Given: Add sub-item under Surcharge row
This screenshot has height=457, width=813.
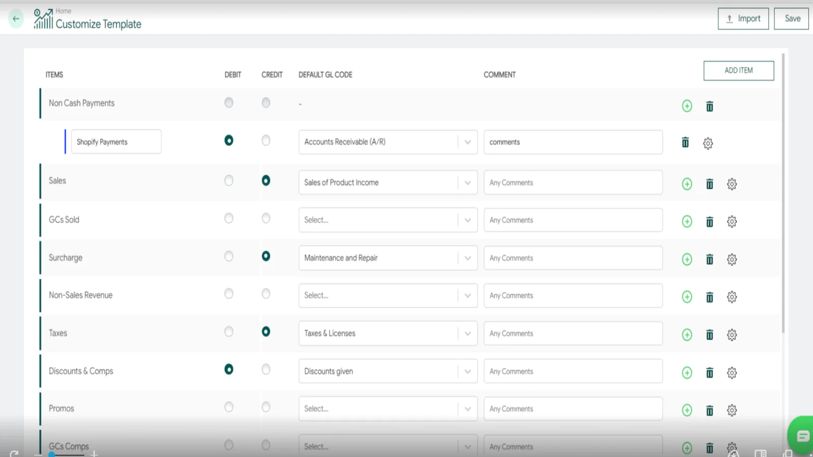Looking at the screenshot, I should point(686,259).
